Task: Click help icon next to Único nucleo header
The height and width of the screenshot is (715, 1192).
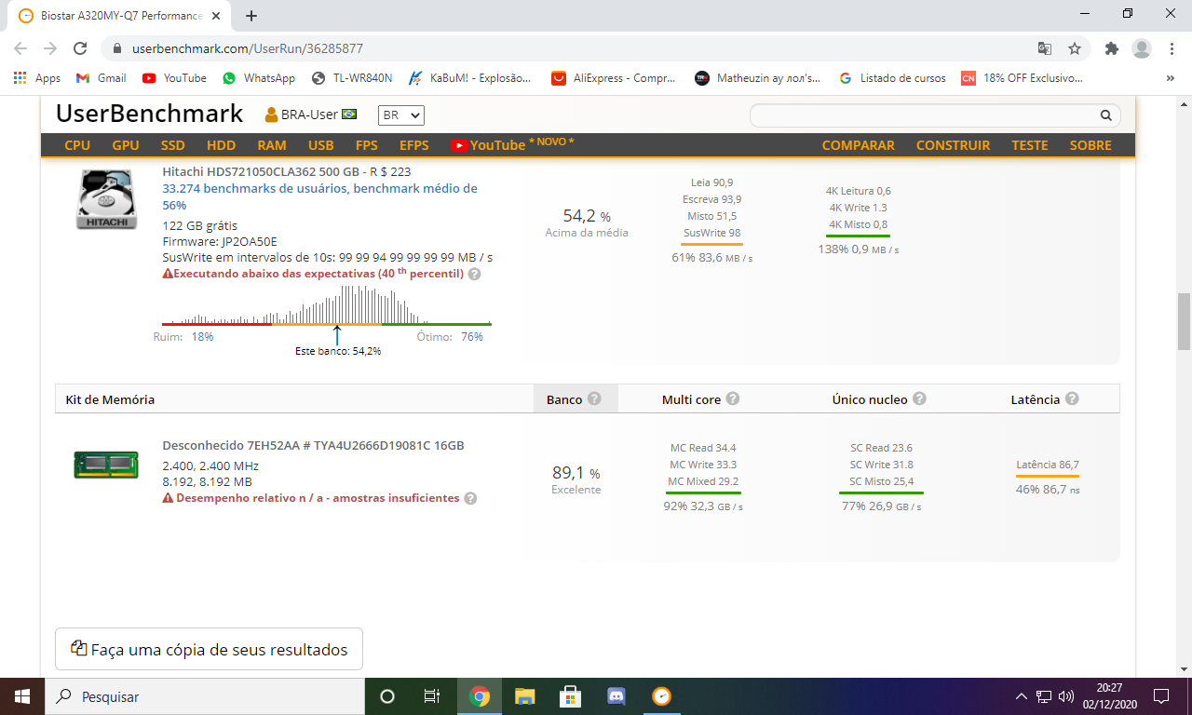Action: coord(919,398)
